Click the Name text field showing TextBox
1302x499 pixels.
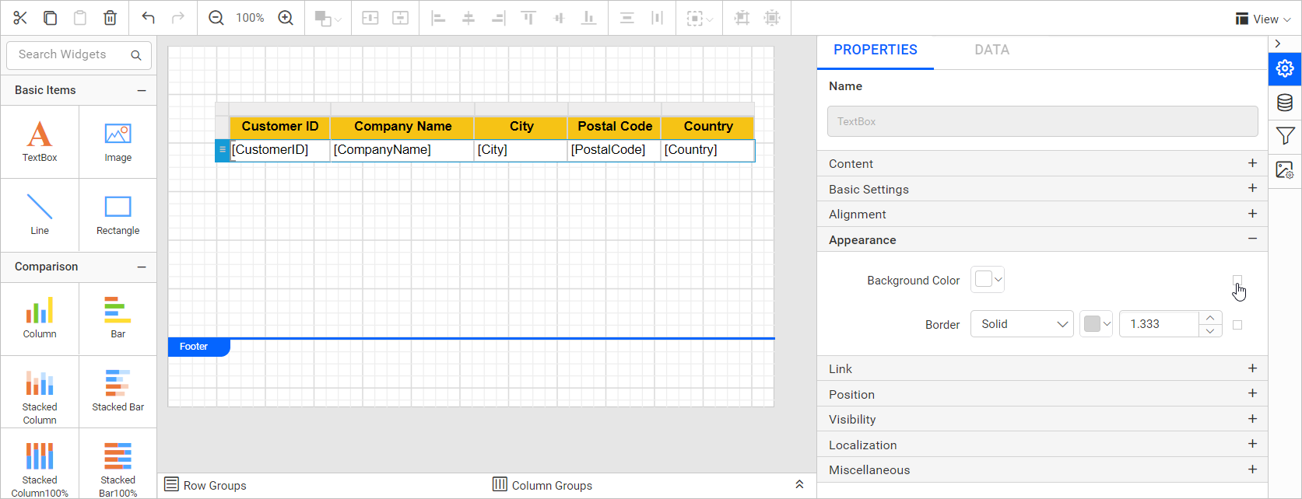tap(1042, 121)
